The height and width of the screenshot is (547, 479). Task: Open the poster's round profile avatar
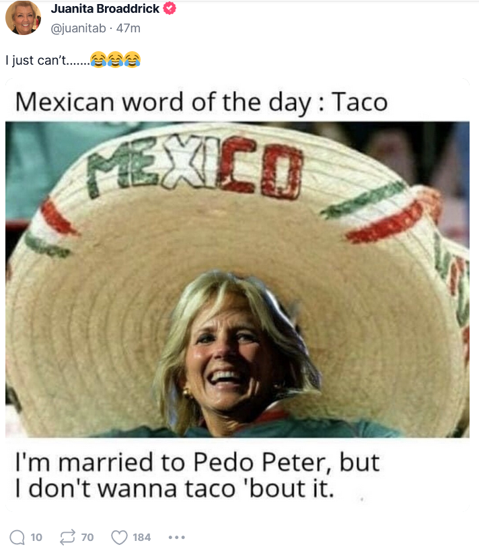tap(24, 18)
